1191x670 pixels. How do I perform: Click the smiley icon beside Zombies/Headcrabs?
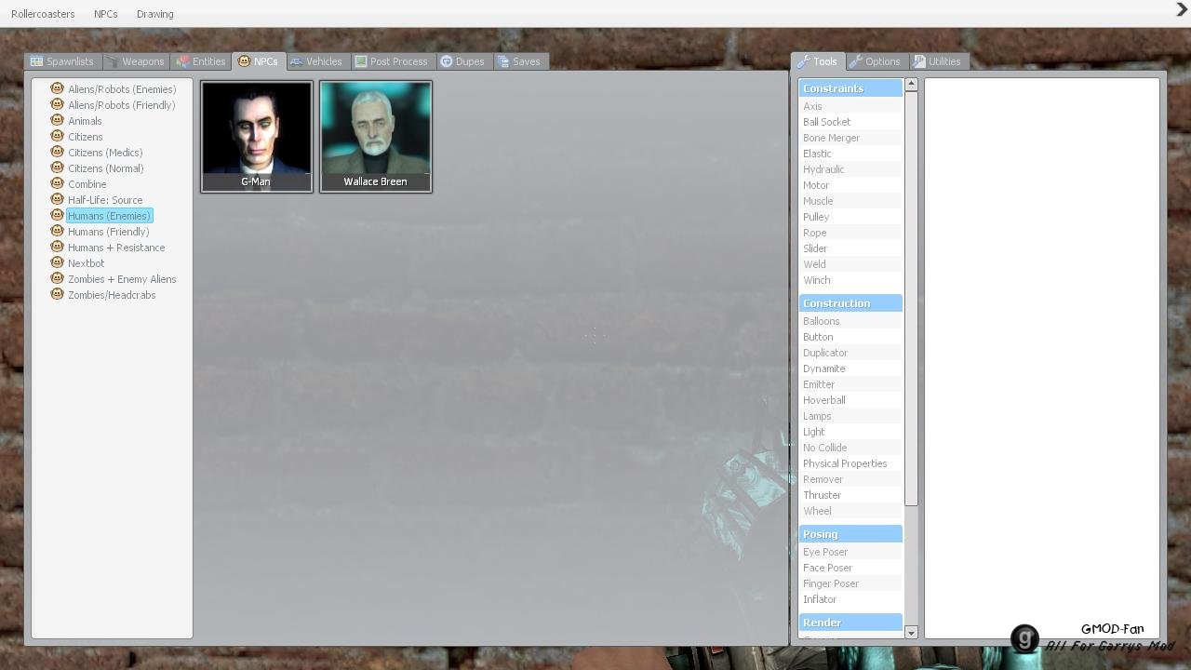[57, 294]
